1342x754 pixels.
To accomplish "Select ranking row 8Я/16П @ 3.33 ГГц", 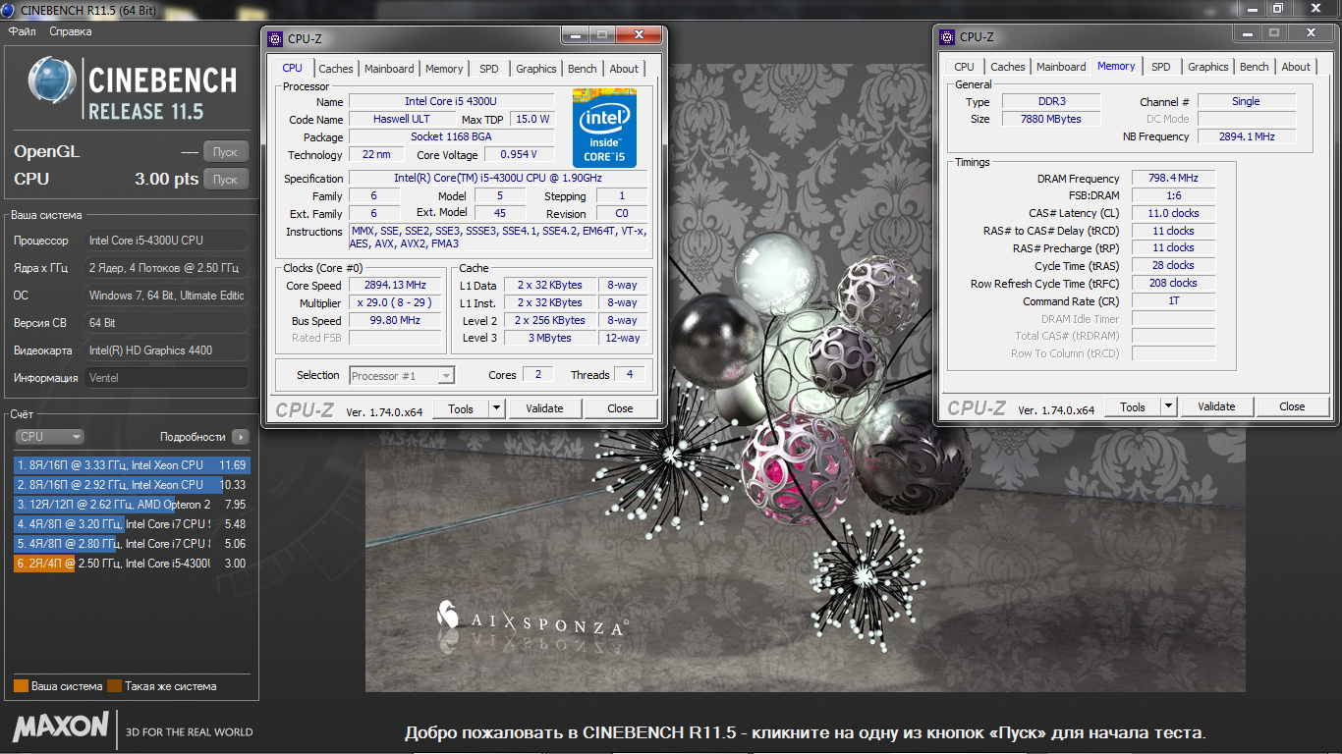I will pyautogui.click(x=132, y=465).
